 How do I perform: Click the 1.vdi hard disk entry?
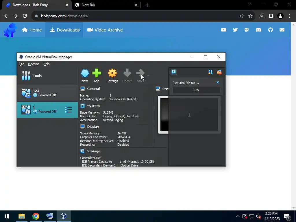137,162
